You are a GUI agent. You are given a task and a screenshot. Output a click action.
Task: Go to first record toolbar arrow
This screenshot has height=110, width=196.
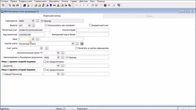[x=77, y=5]
